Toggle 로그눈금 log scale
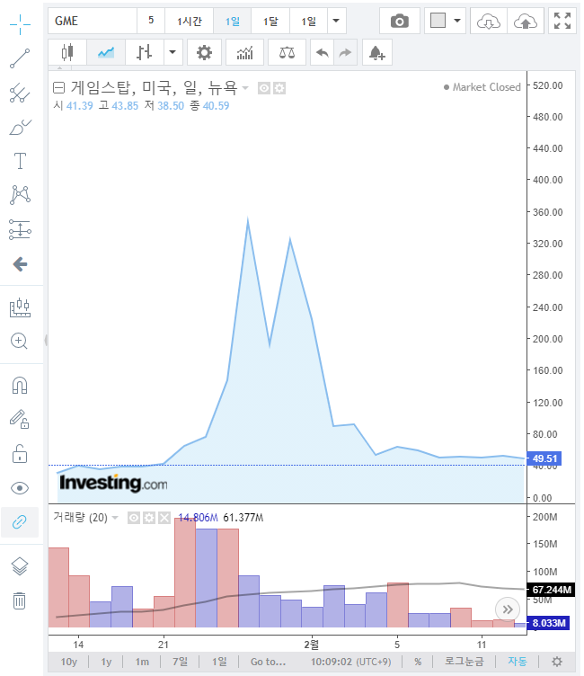This screenshot has height=676, width=584. (x=465, y=662)
